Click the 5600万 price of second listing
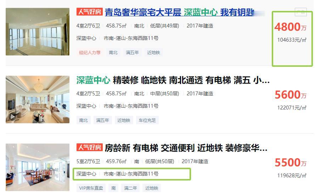 point(290,95)
